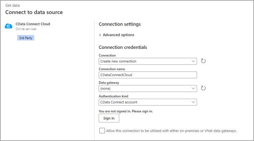The width and height of the screenshot is (254, 141).
Task: Click the Connection credentials heading
Action: (123, 47)
